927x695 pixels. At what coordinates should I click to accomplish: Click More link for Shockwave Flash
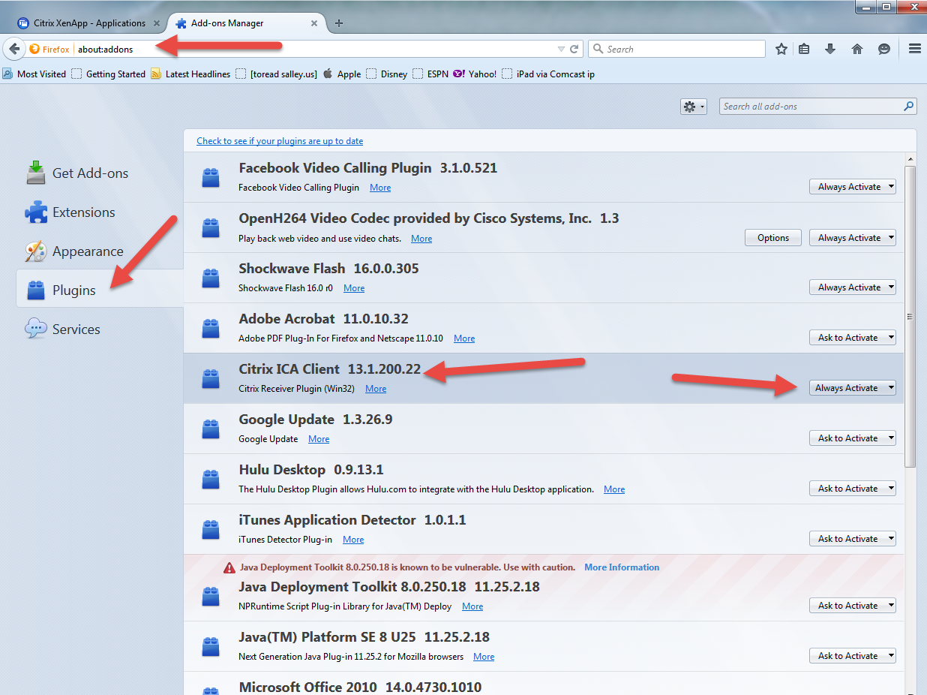click(x=354, y=288)
